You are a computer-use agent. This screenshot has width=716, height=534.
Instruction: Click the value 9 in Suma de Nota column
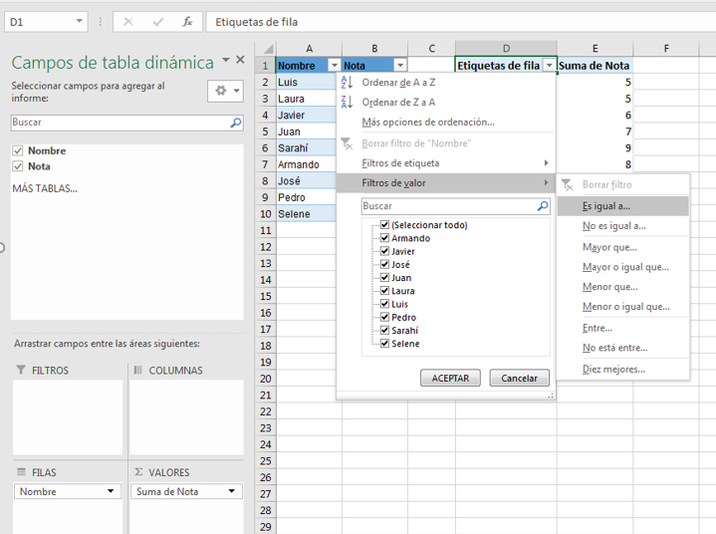[x=595, y=148]
